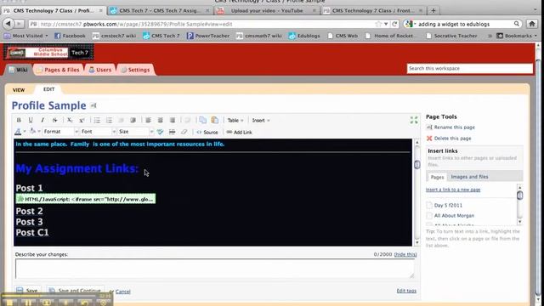Click the spell check icon
The image size is (544, 306).
pos(160,132)
